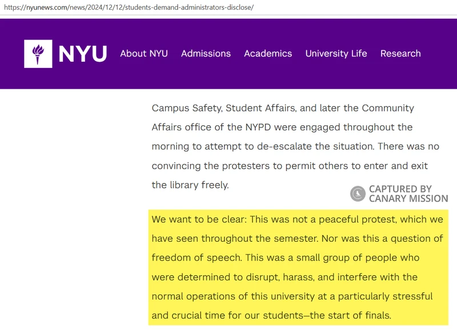Click the white NYU wordmark

83,54
